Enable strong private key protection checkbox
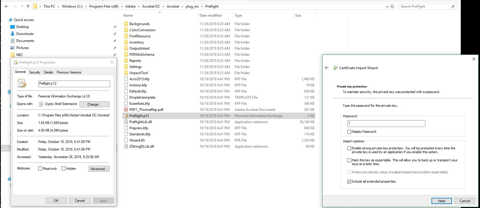This screenshot has height=208, width=480. [349, 148]
